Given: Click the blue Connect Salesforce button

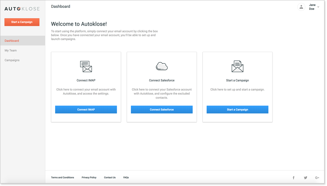Looking at the screenshot, I should click(x=162, y=110).
